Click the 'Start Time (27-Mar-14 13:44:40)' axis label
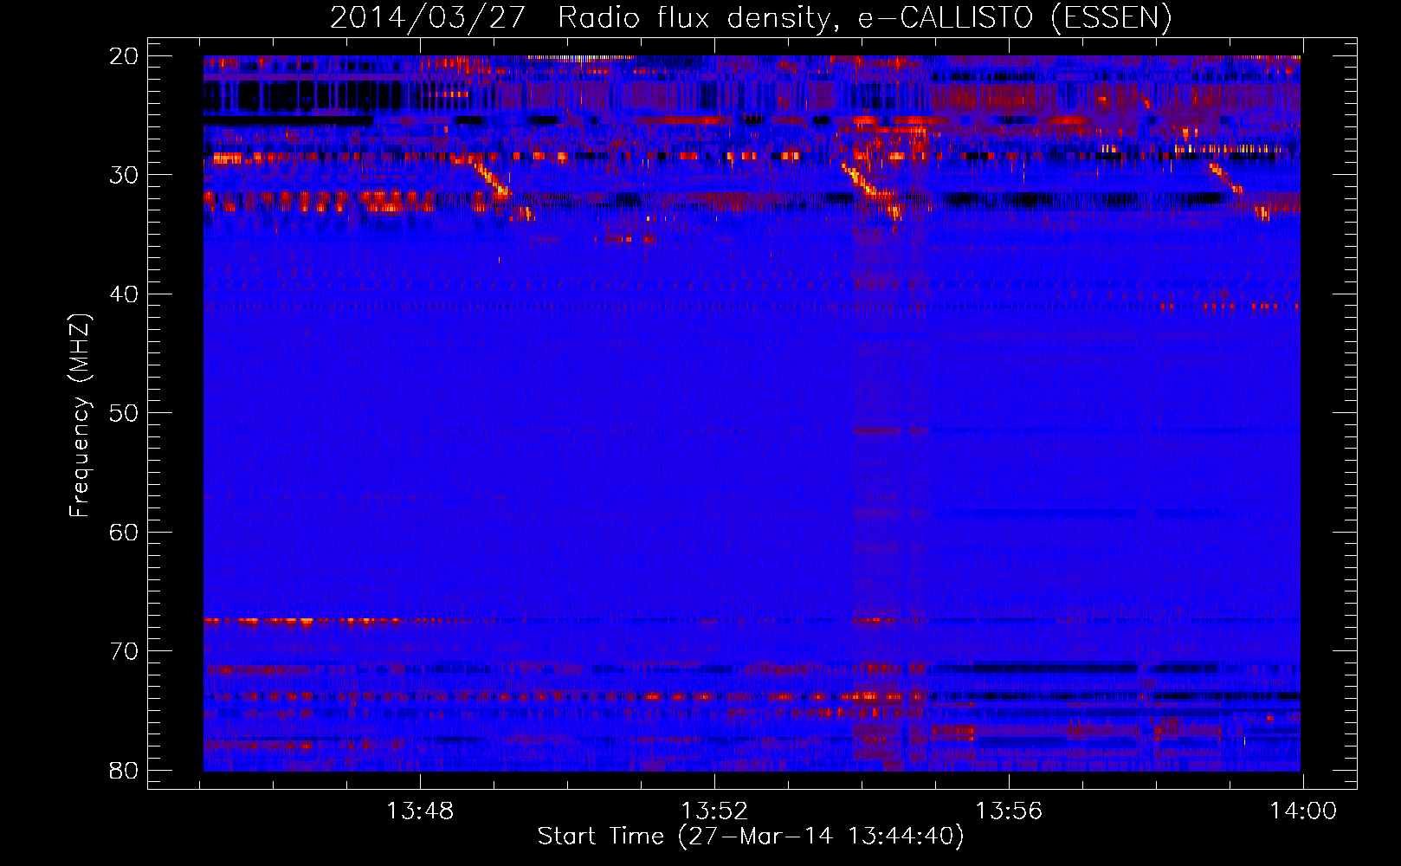This screenshot has height=866, width=1401. (751, 837)
